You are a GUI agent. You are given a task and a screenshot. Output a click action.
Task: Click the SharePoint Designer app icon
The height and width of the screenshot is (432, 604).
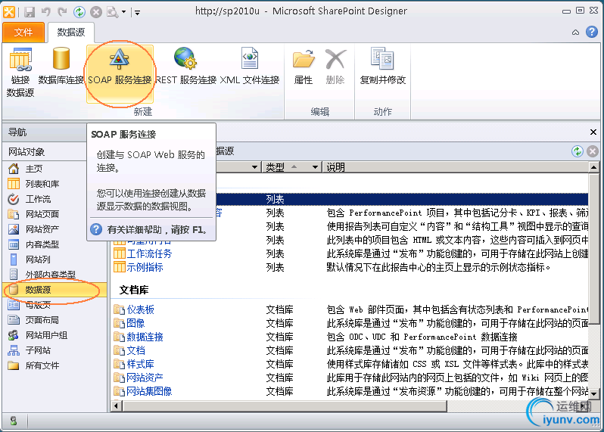(9, 12)
